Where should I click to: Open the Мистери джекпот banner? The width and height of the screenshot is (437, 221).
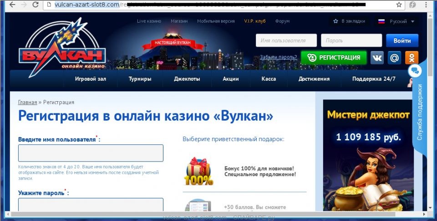368,154
